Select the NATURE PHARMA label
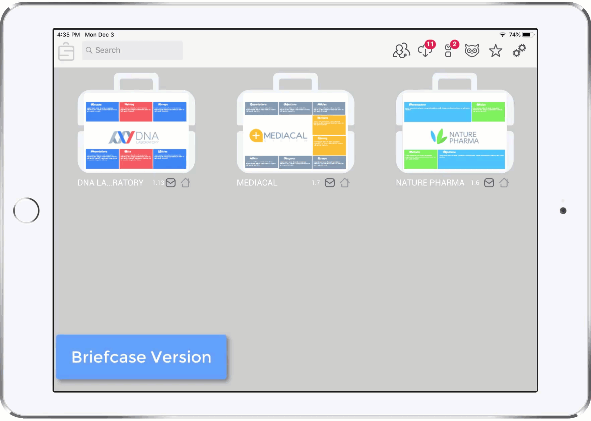Image resolution: width=591 pixels, height=421 pixels. (x=430, y=183)
